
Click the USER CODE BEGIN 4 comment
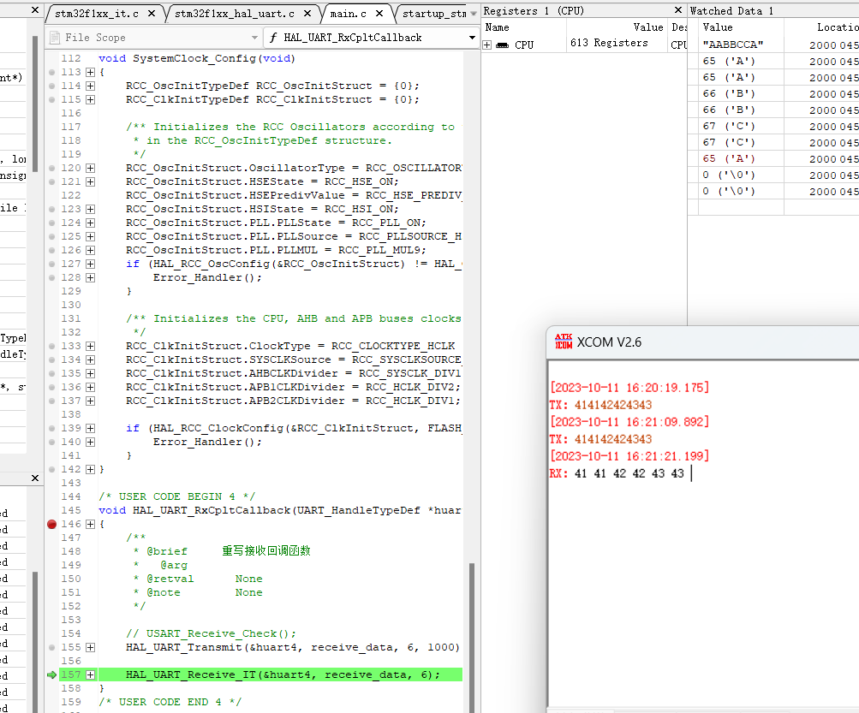177,496
